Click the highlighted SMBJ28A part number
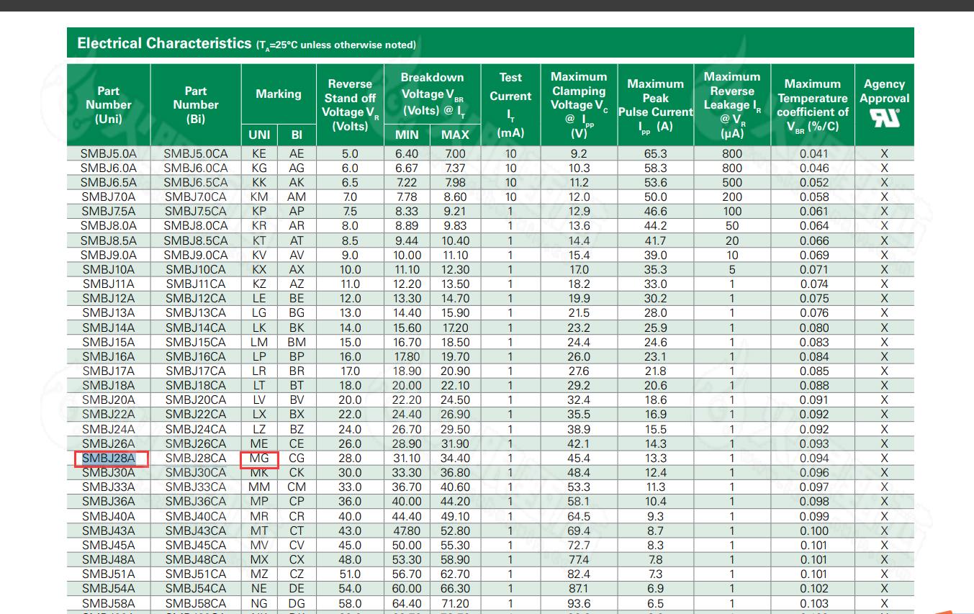The height and width of the screenshot is (614, 974). point(109,459)
